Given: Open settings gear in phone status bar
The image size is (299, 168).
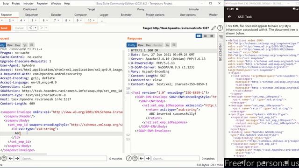Looking at the screenshot, I should pos(237,9).
